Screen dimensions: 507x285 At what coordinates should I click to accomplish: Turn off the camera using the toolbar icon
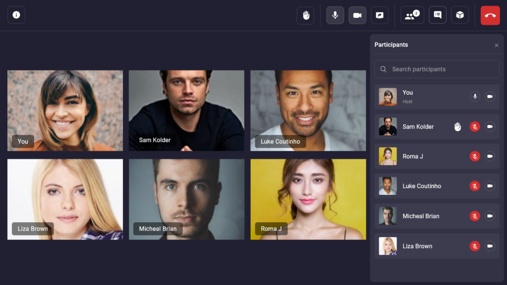tap(357, 15)
